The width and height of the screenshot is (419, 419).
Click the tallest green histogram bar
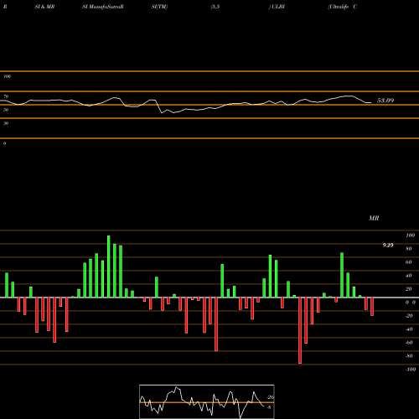pyautogui.click(x=109, y=266)
